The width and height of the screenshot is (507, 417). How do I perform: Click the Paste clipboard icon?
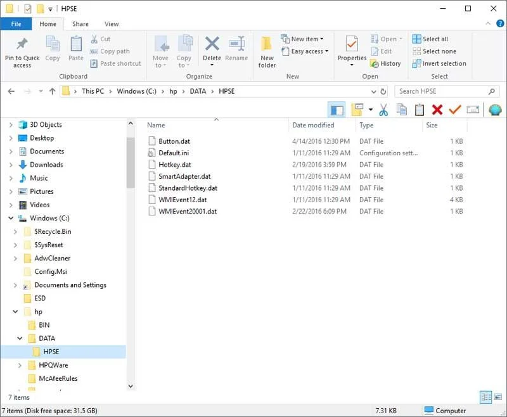76,44
